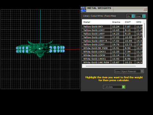Click the 14.23 grams value
The width and height of the screenshot is (153, 115).
(x=116, y=34)
